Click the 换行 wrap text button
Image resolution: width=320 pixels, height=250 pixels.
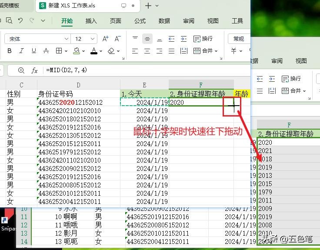click(203, 39)
